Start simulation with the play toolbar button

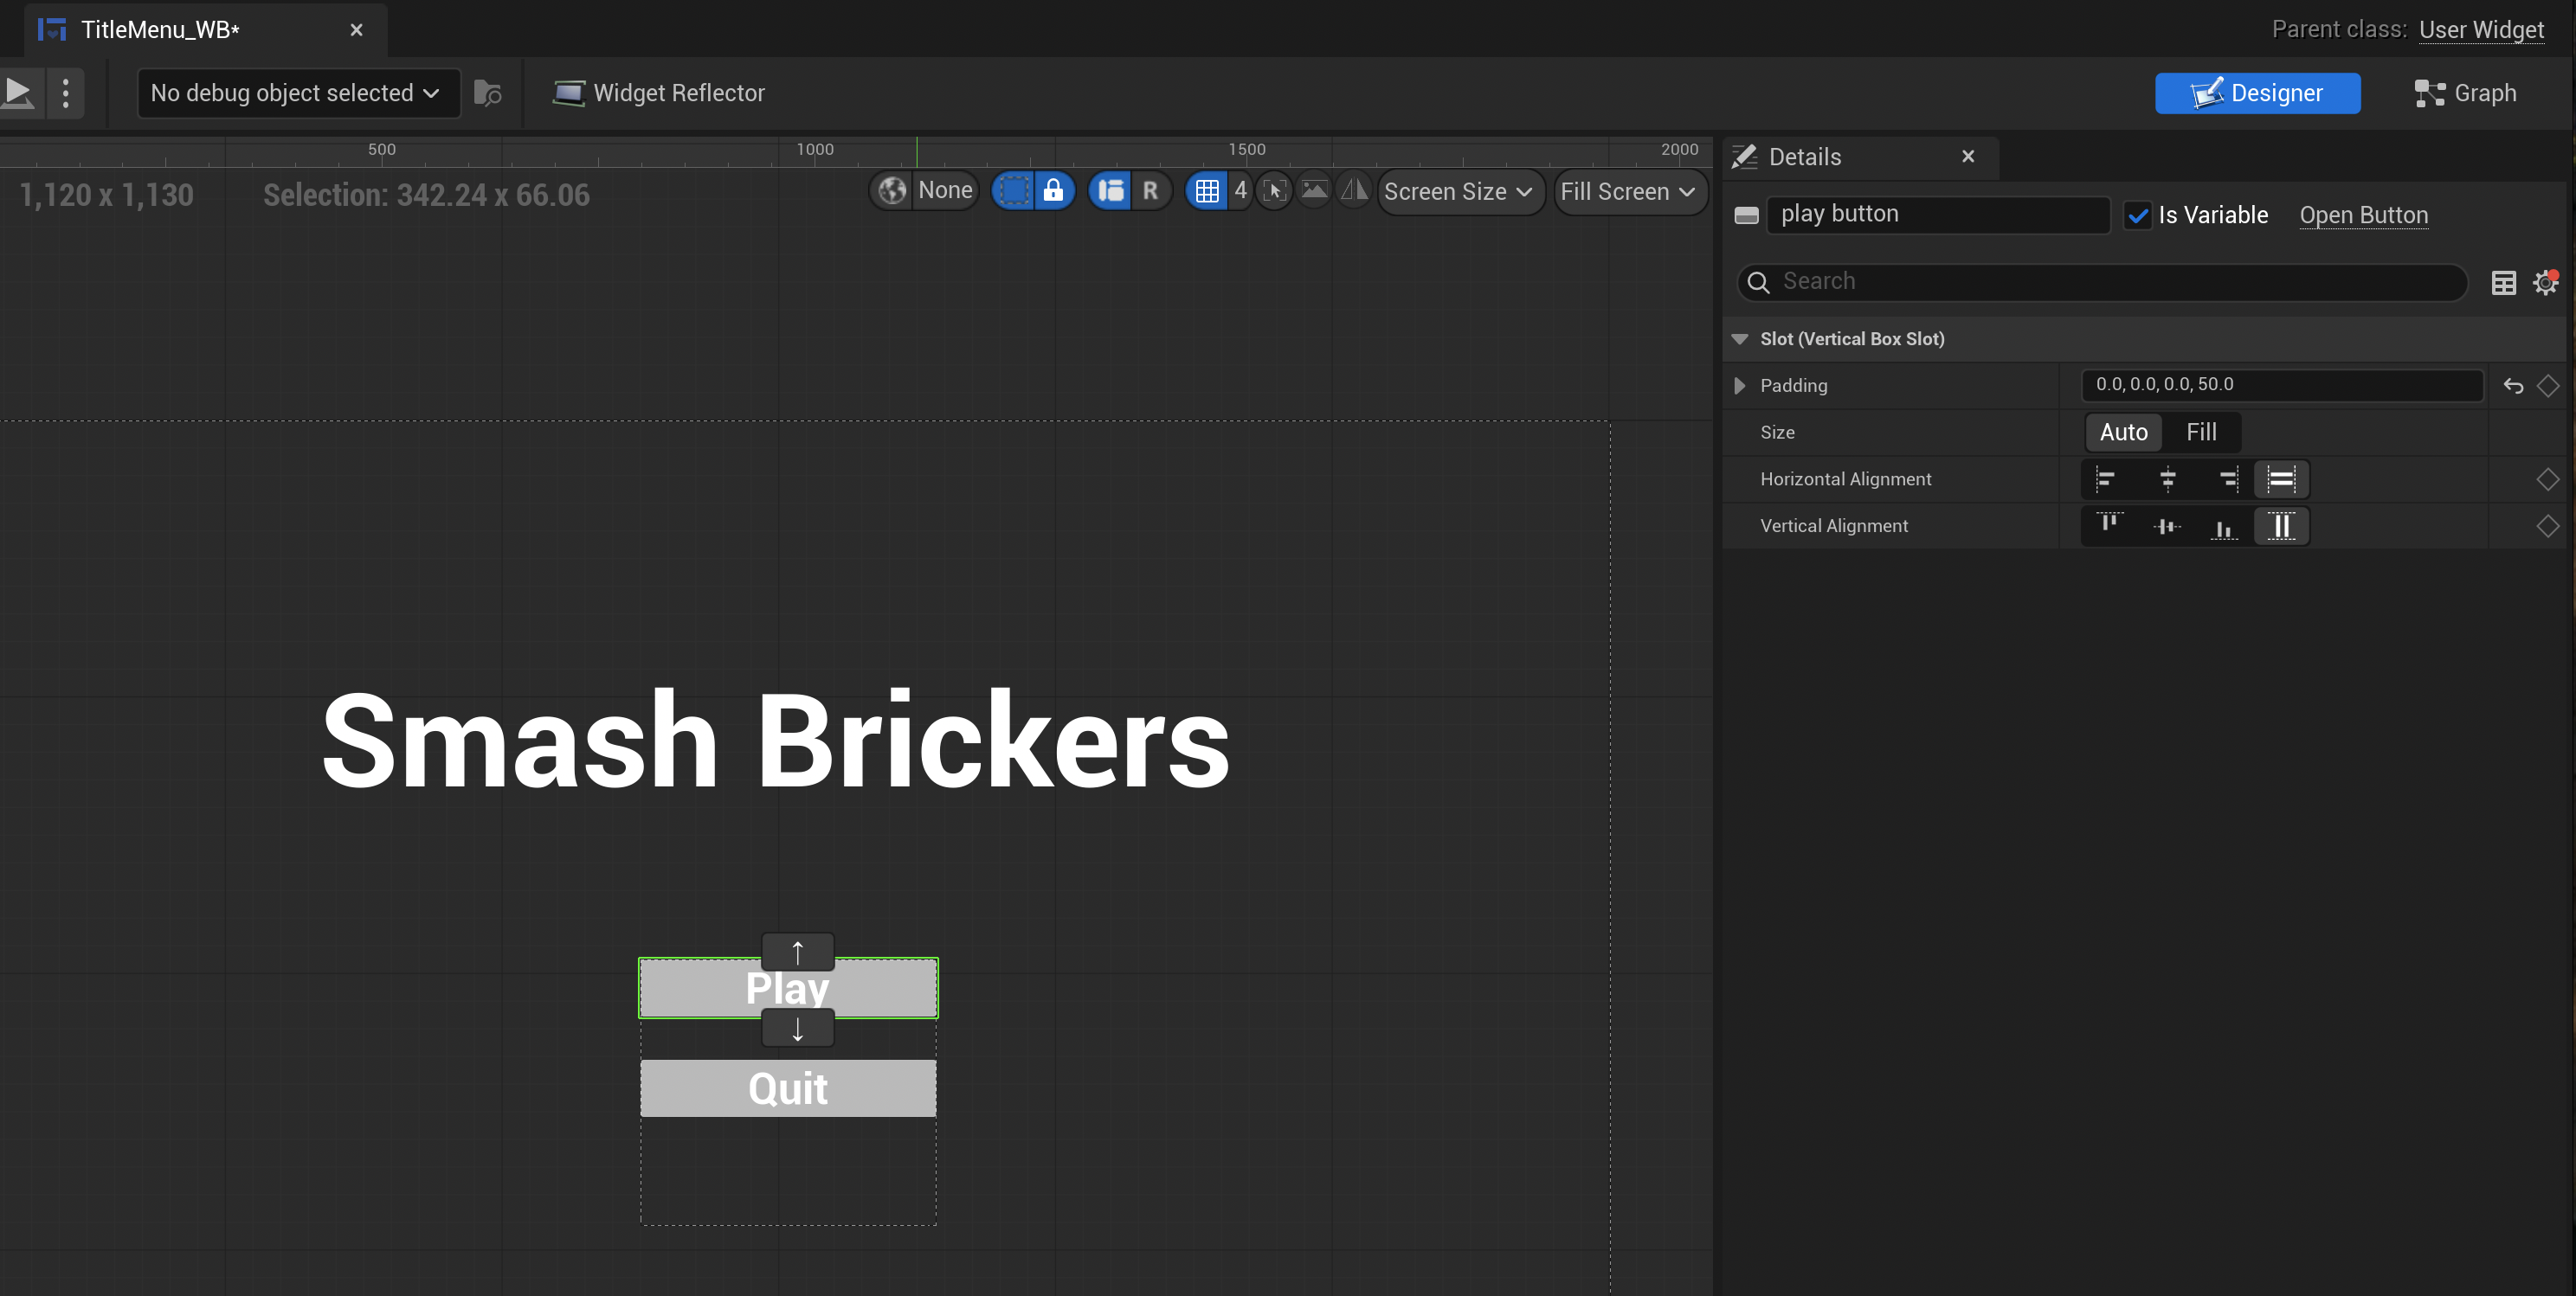18,93
